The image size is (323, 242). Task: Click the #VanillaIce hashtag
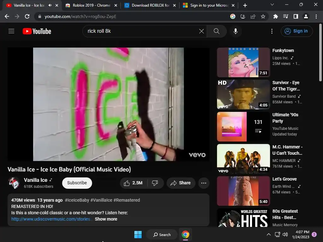point(101,200)
